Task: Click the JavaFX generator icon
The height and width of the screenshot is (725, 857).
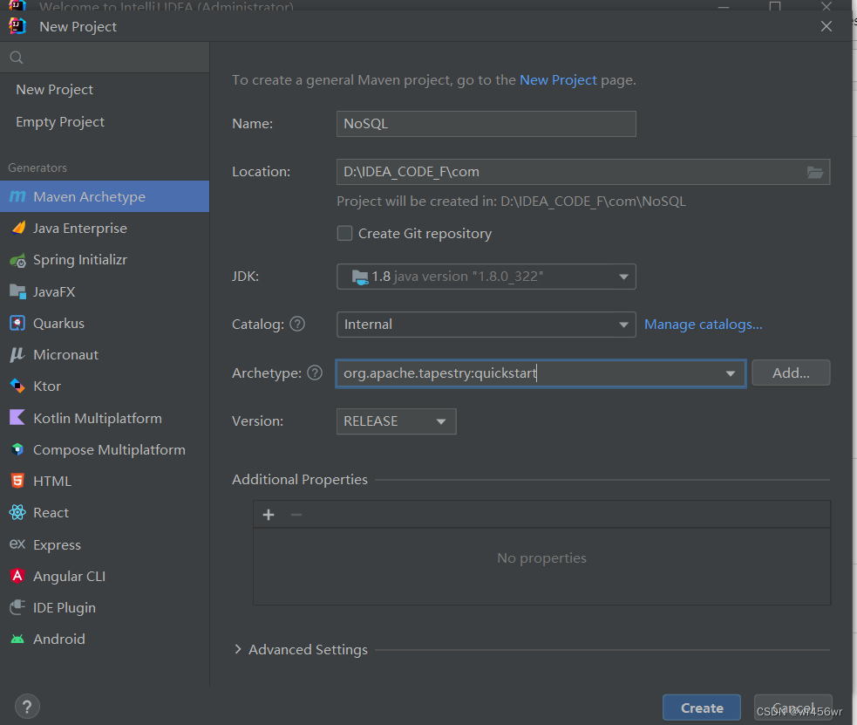Action: (x=18, y=292)
